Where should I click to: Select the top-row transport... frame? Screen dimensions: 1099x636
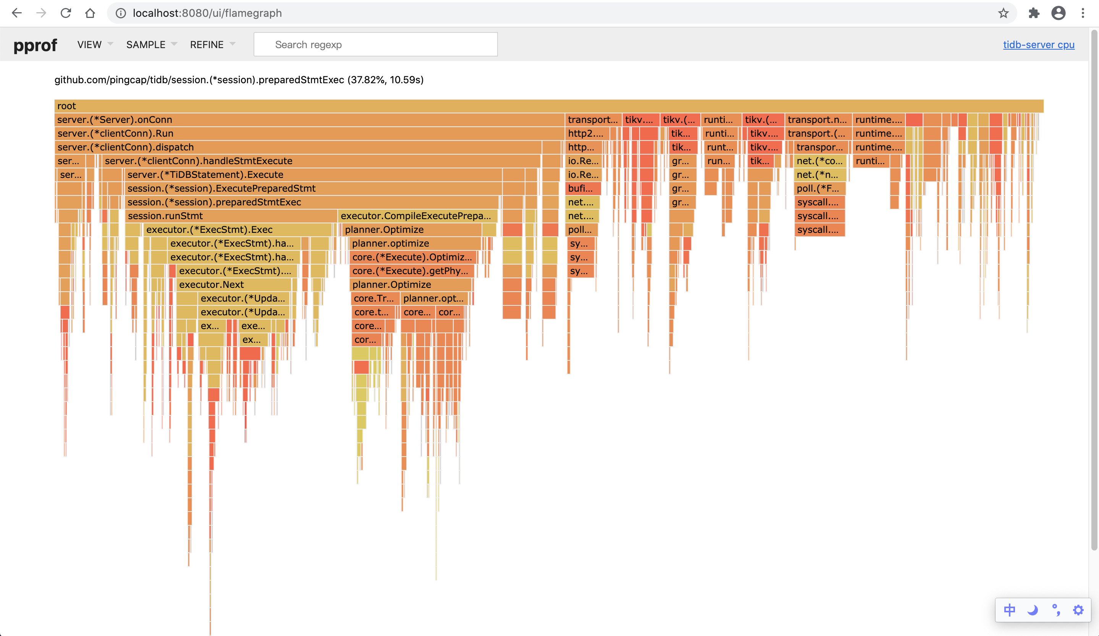tap(593, 119)
